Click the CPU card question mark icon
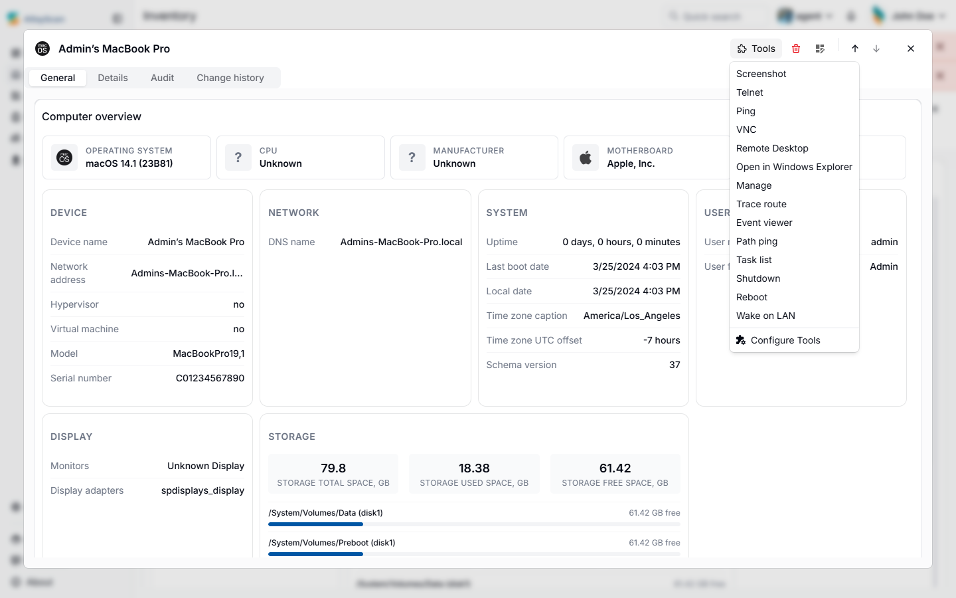Screen dimensions: 956x598 pyautogui.click(x=238, y=157)
